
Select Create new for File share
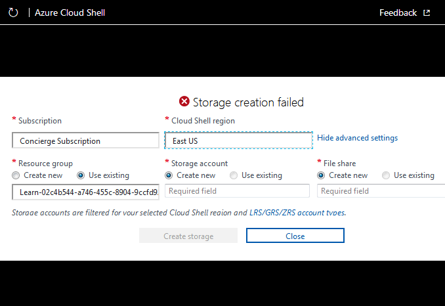pos(321,175)
